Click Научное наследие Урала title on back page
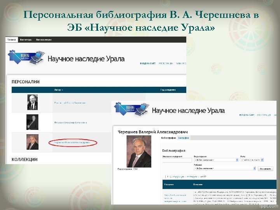 (x=86, y=59)
